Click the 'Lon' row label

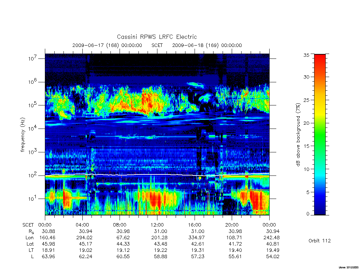pyautogui.click(x=29, y=238)
